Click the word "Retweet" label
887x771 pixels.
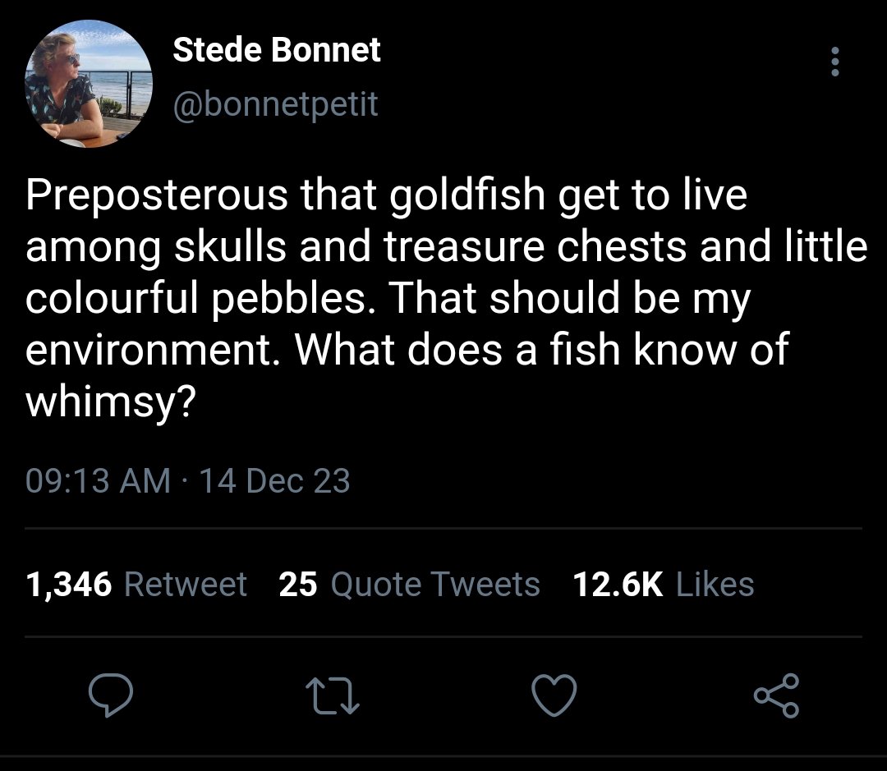point(185,585)
